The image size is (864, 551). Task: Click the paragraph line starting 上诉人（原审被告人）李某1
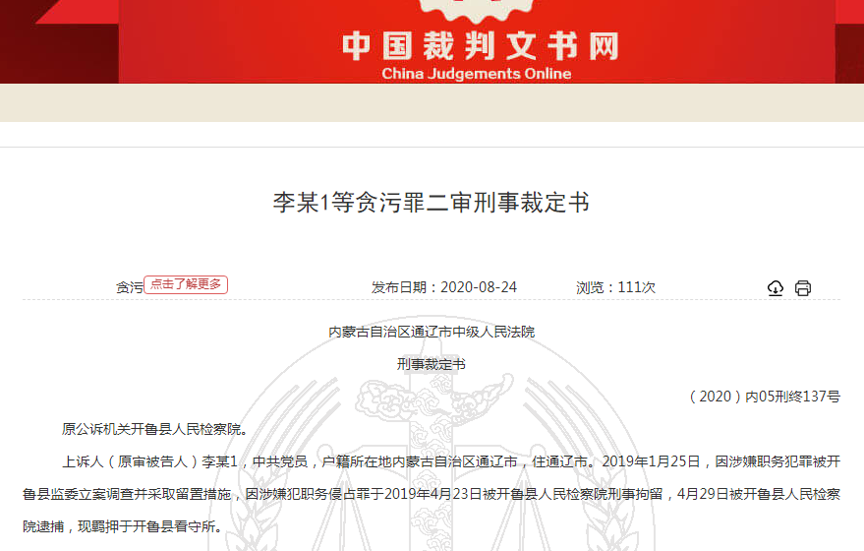[451, 461]
